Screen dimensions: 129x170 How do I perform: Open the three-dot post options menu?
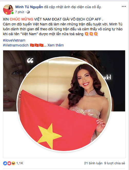(124, 6)
